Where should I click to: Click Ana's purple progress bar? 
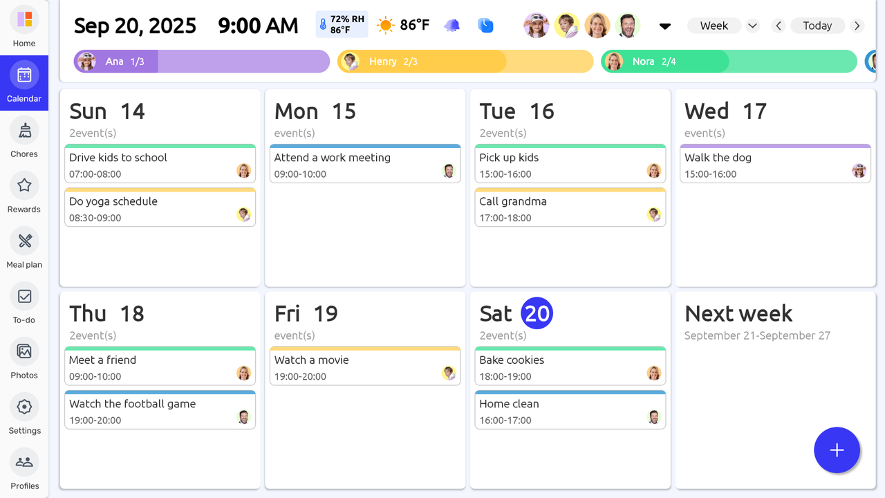[x=202, y=62]
